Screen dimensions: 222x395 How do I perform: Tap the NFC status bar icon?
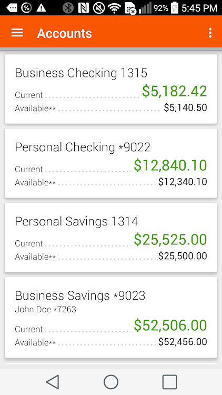pos(83,8)
